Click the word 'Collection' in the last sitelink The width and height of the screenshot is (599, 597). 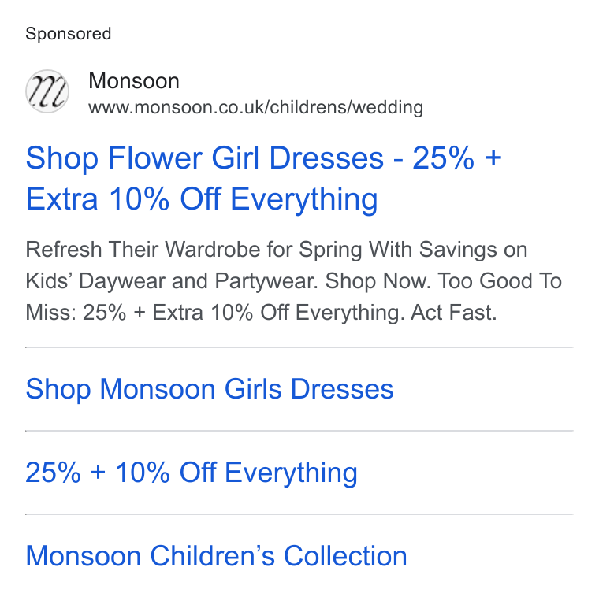[x=345, y=556]
